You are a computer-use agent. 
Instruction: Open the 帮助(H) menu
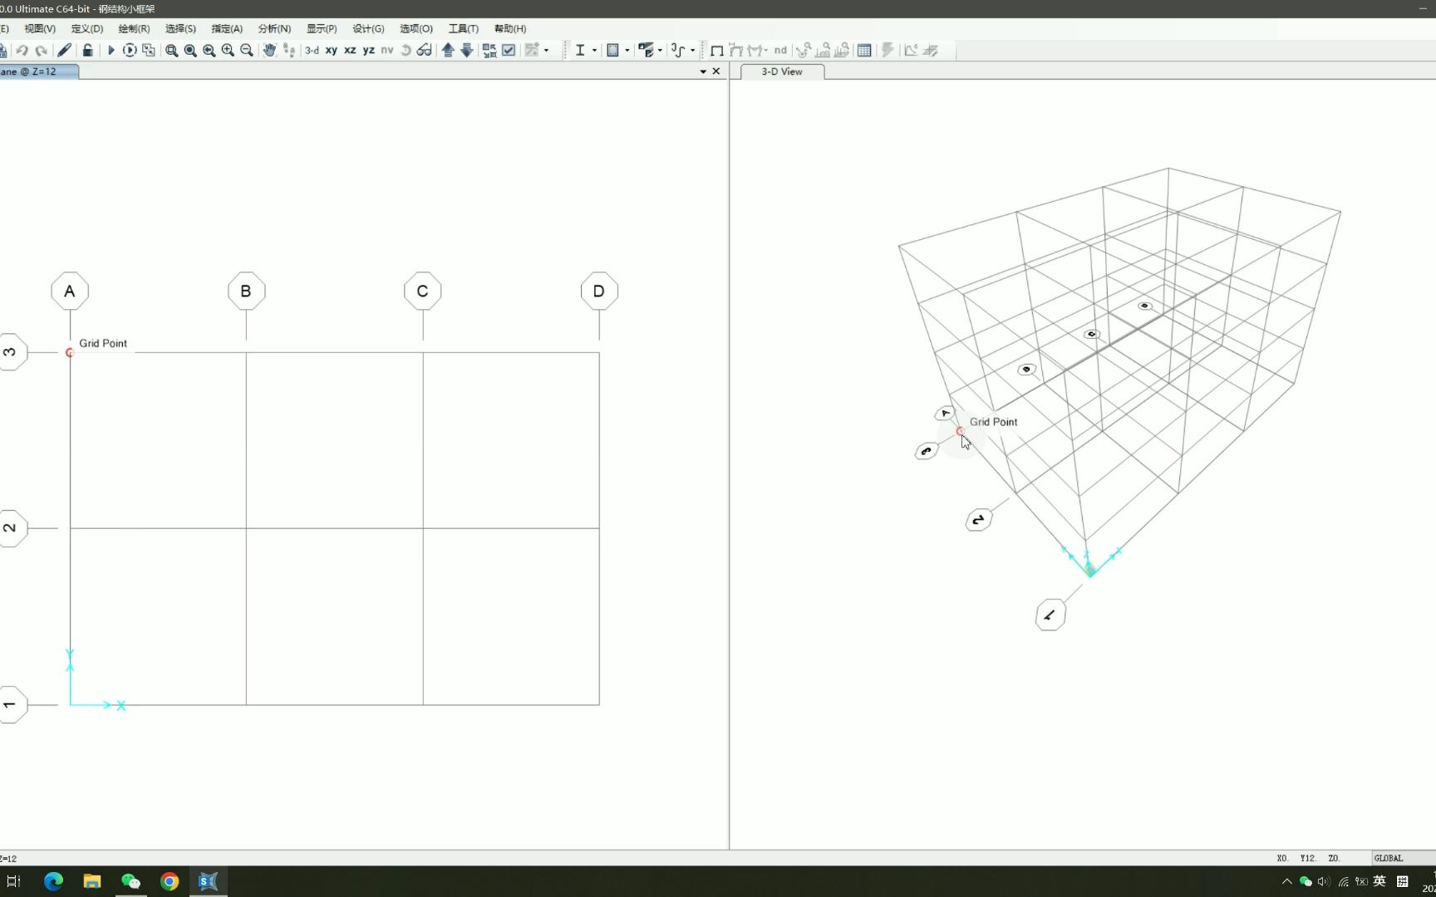tap(510, 28)
